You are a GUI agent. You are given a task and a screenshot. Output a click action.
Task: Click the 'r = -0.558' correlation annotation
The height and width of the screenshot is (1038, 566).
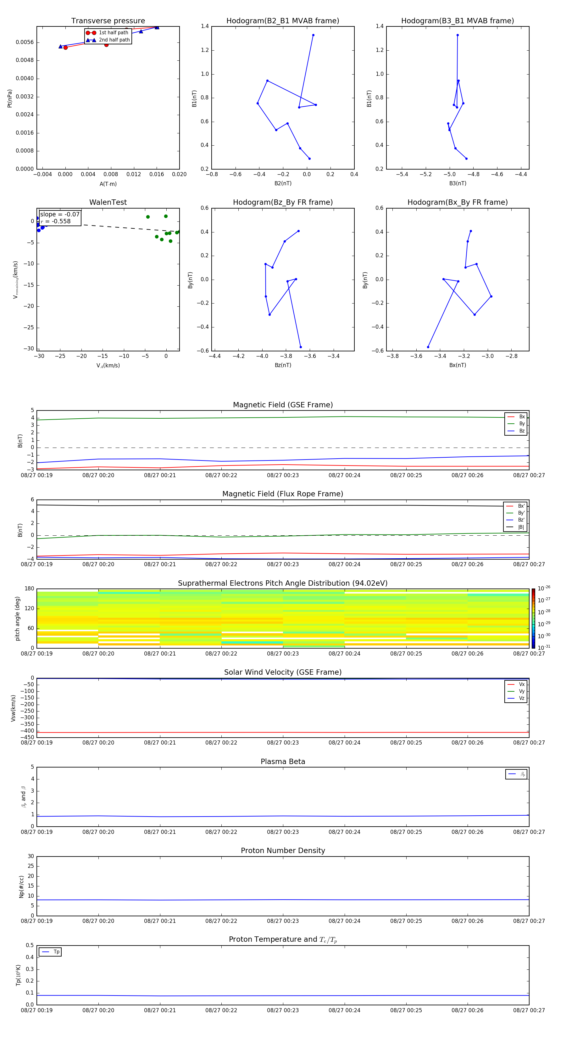[x=56, y=221]
